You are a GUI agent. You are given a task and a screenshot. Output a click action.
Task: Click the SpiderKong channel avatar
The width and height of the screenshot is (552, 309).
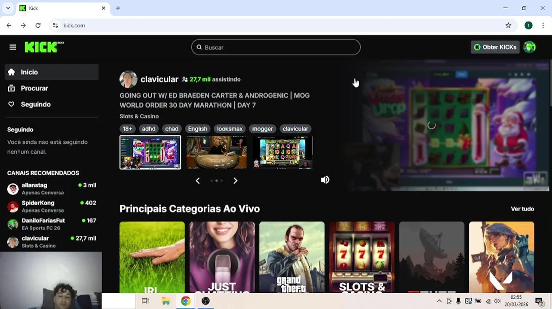(x=13, y=206)
